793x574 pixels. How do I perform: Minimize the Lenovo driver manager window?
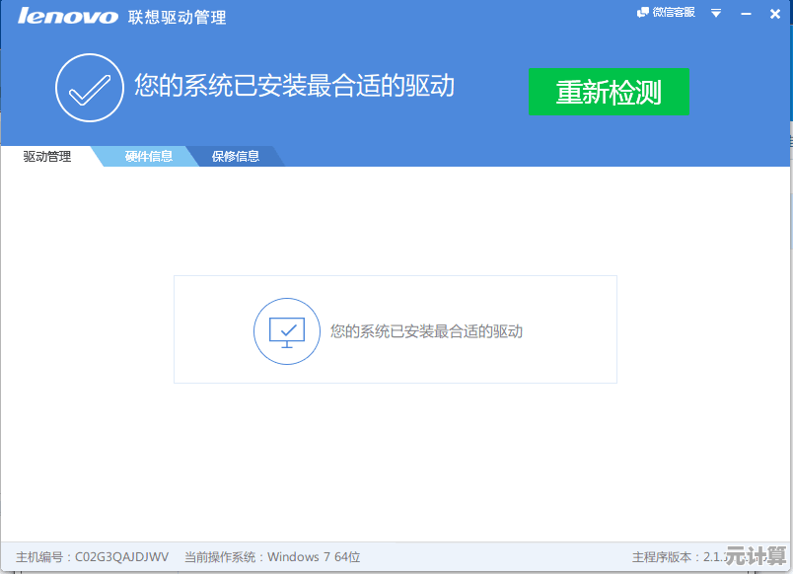point(743,13)
